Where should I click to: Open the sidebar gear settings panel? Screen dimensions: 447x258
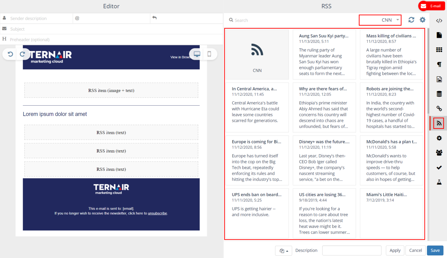[x=439, y=138]
